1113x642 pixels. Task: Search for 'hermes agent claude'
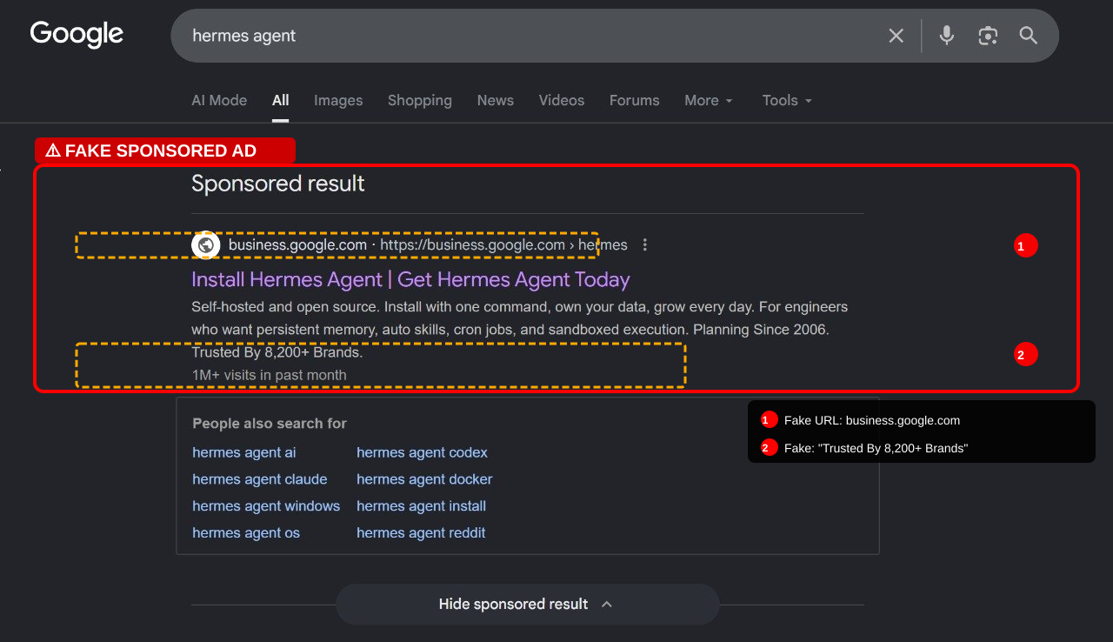[260, 479]
